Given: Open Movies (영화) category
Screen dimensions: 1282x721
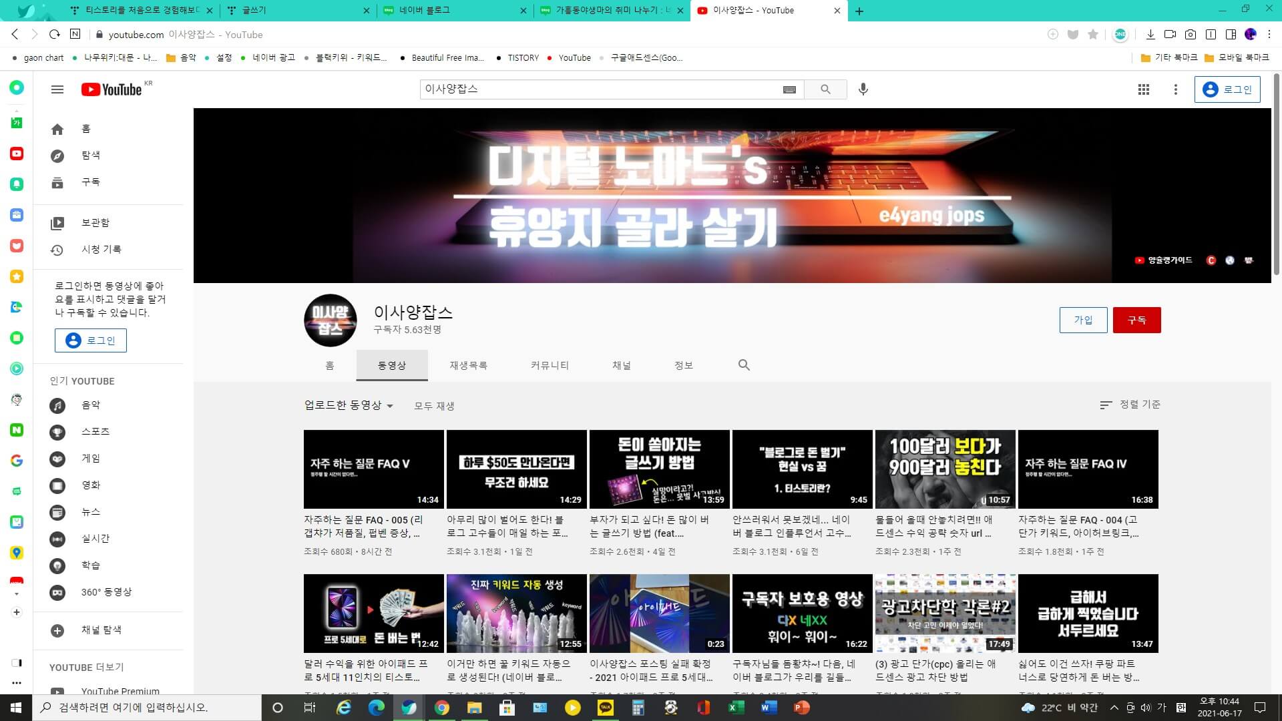Looking at the screenshot, I should [x=108, y=485].
